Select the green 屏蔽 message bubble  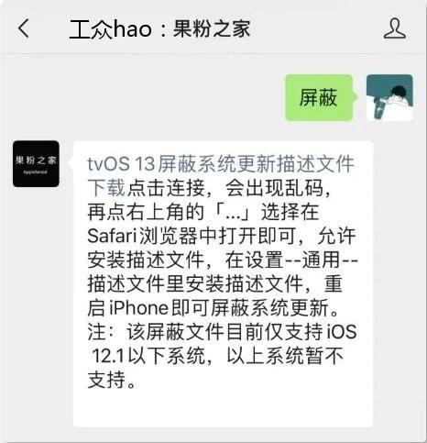click(319, 97)
